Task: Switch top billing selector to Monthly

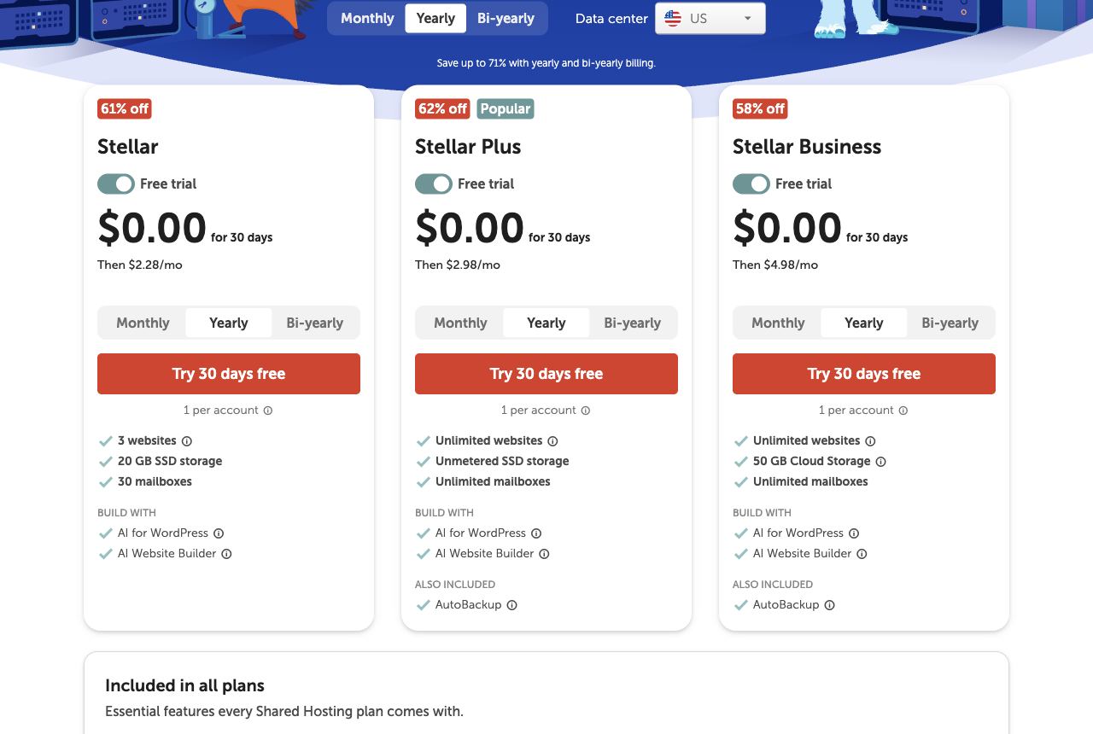Action: pos(367,18)
